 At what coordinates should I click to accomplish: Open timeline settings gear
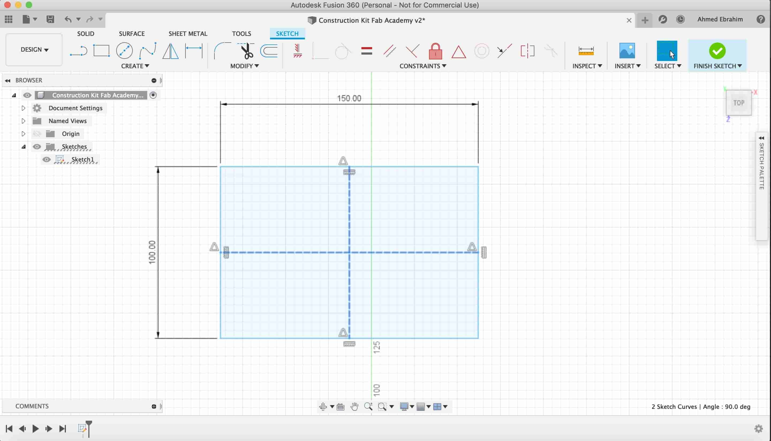click(x=758, y=429)
